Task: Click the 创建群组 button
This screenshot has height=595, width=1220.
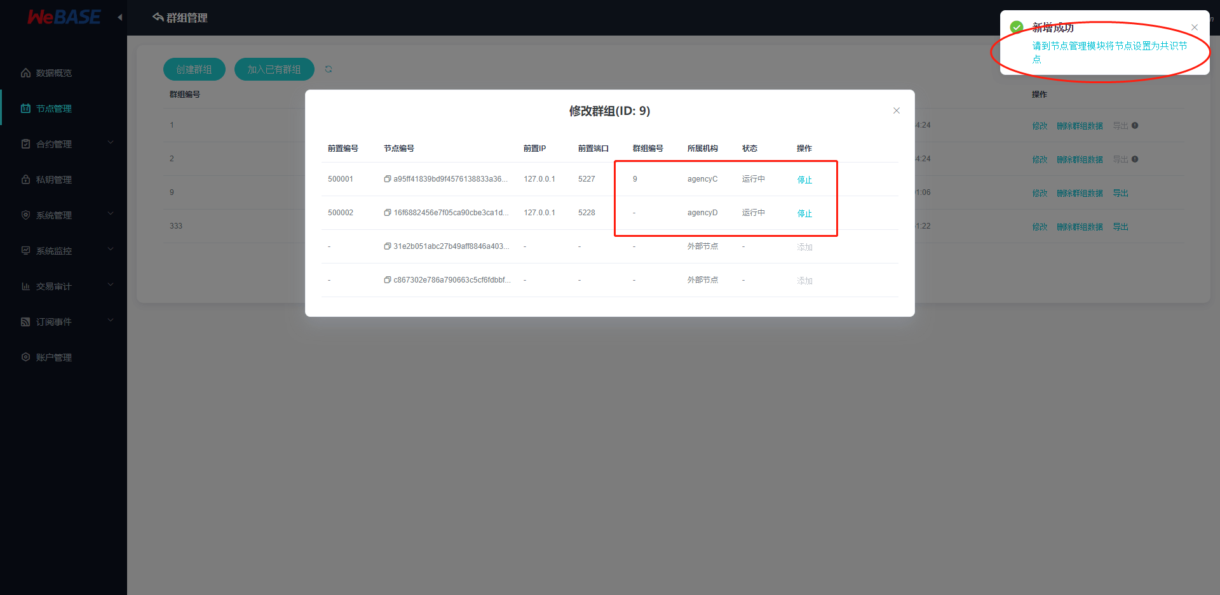Action: pos(194,69)
